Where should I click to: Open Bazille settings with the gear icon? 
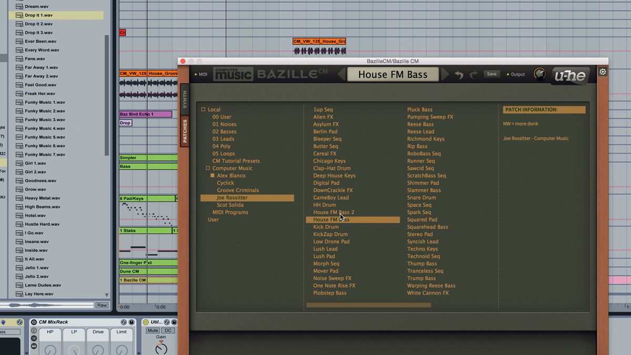[x=602, y=72]
